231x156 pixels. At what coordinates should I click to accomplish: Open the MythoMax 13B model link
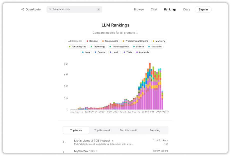(84, 151)
